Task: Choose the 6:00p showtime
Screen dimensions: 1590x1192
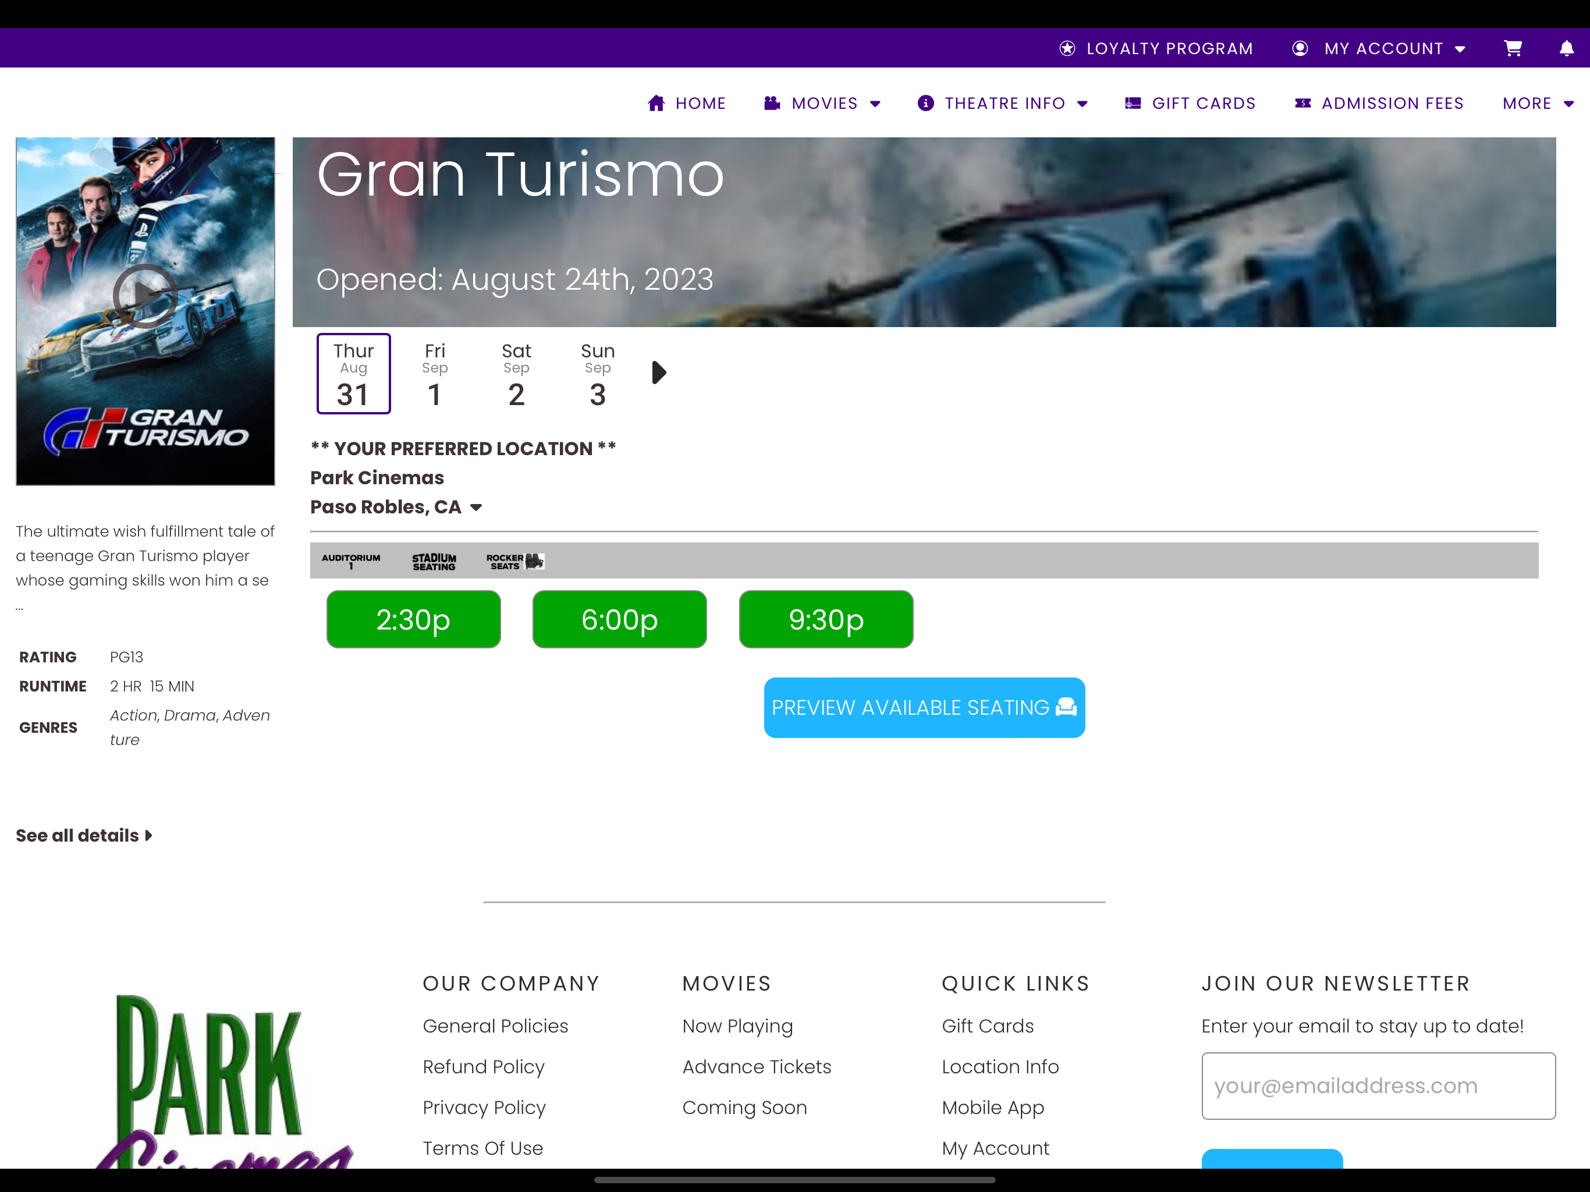Action: (x=620, y=620)
